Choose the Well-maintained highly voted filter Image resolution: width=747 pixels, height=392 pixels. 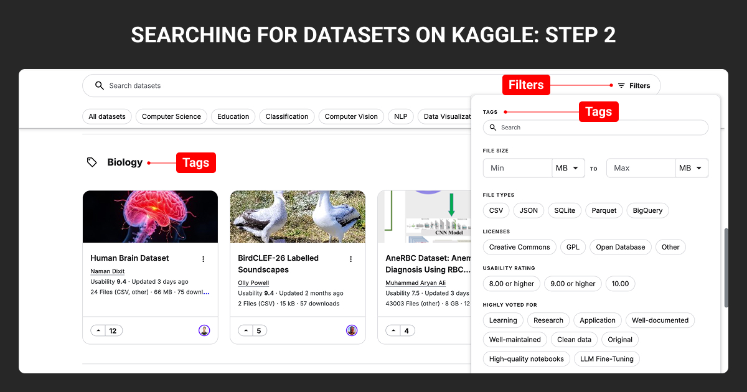tap(515, 340)
